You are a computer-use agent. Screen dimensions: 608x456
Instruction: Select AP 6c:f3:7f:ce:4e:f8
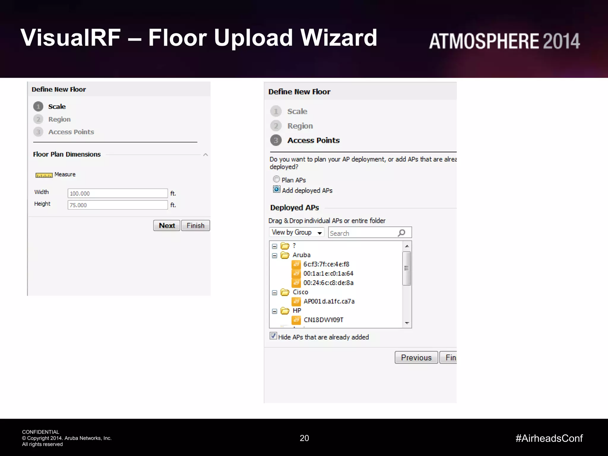click(x=326, y=264)
